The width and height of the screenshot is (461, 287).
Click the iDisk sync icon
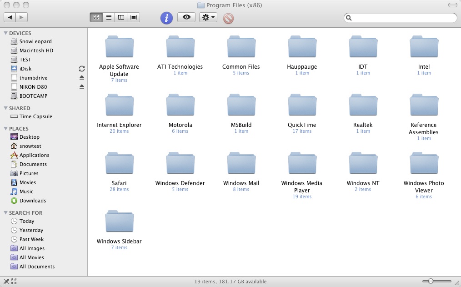pyautogui.click(x=81, y=68)
